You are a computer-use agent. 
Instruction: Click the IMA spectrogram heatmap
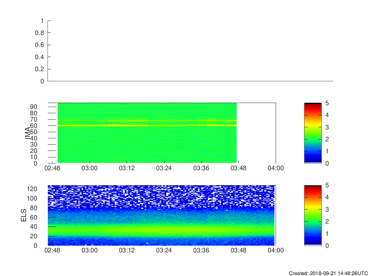(x=147, y=133)
